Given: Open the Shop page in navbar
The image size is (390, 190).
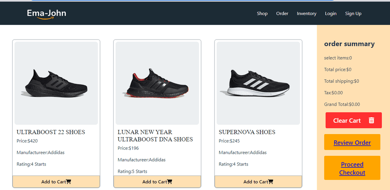Looking at the screenshot, I should click(x=262, y=14).
